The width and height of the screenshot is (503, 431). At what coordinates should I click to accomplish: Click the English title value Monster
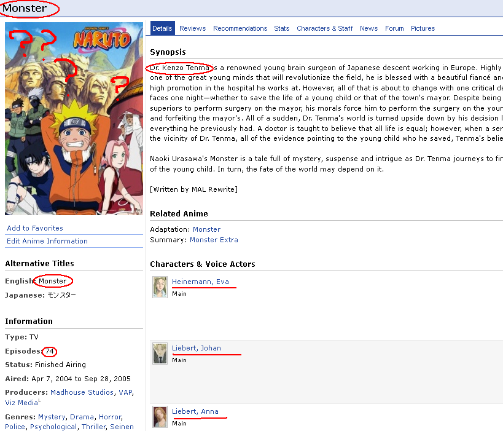[53, 281]
